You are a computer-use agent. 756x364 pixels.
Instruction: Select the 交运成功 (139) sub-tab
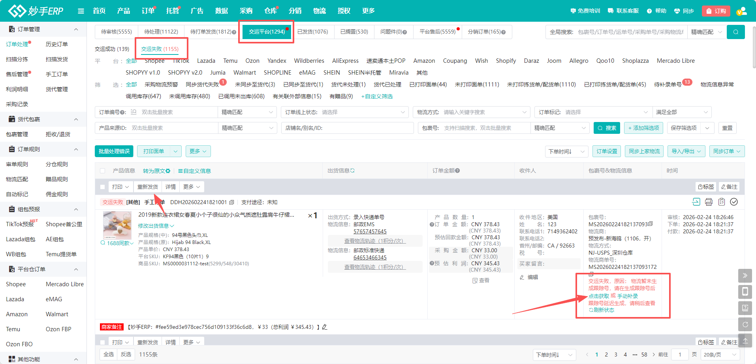coord(112,49)
